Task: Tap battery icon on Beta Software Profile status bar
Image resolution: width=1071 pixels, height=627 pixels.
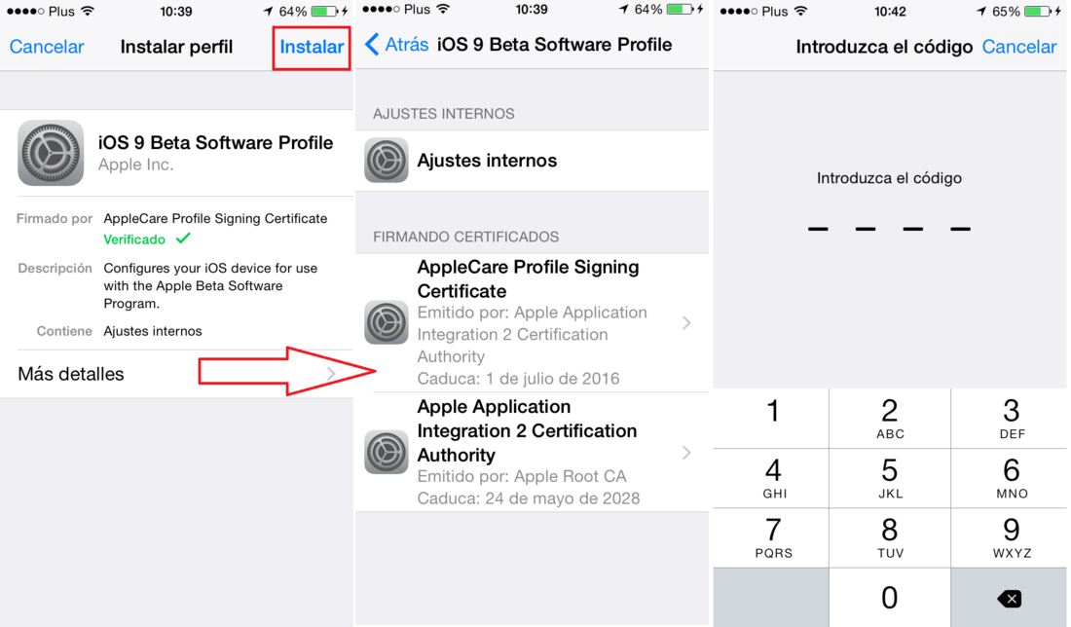Action: point(681,9)
